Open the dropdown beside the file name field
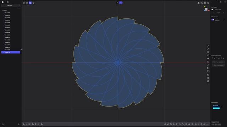 (x=19, y=6)
